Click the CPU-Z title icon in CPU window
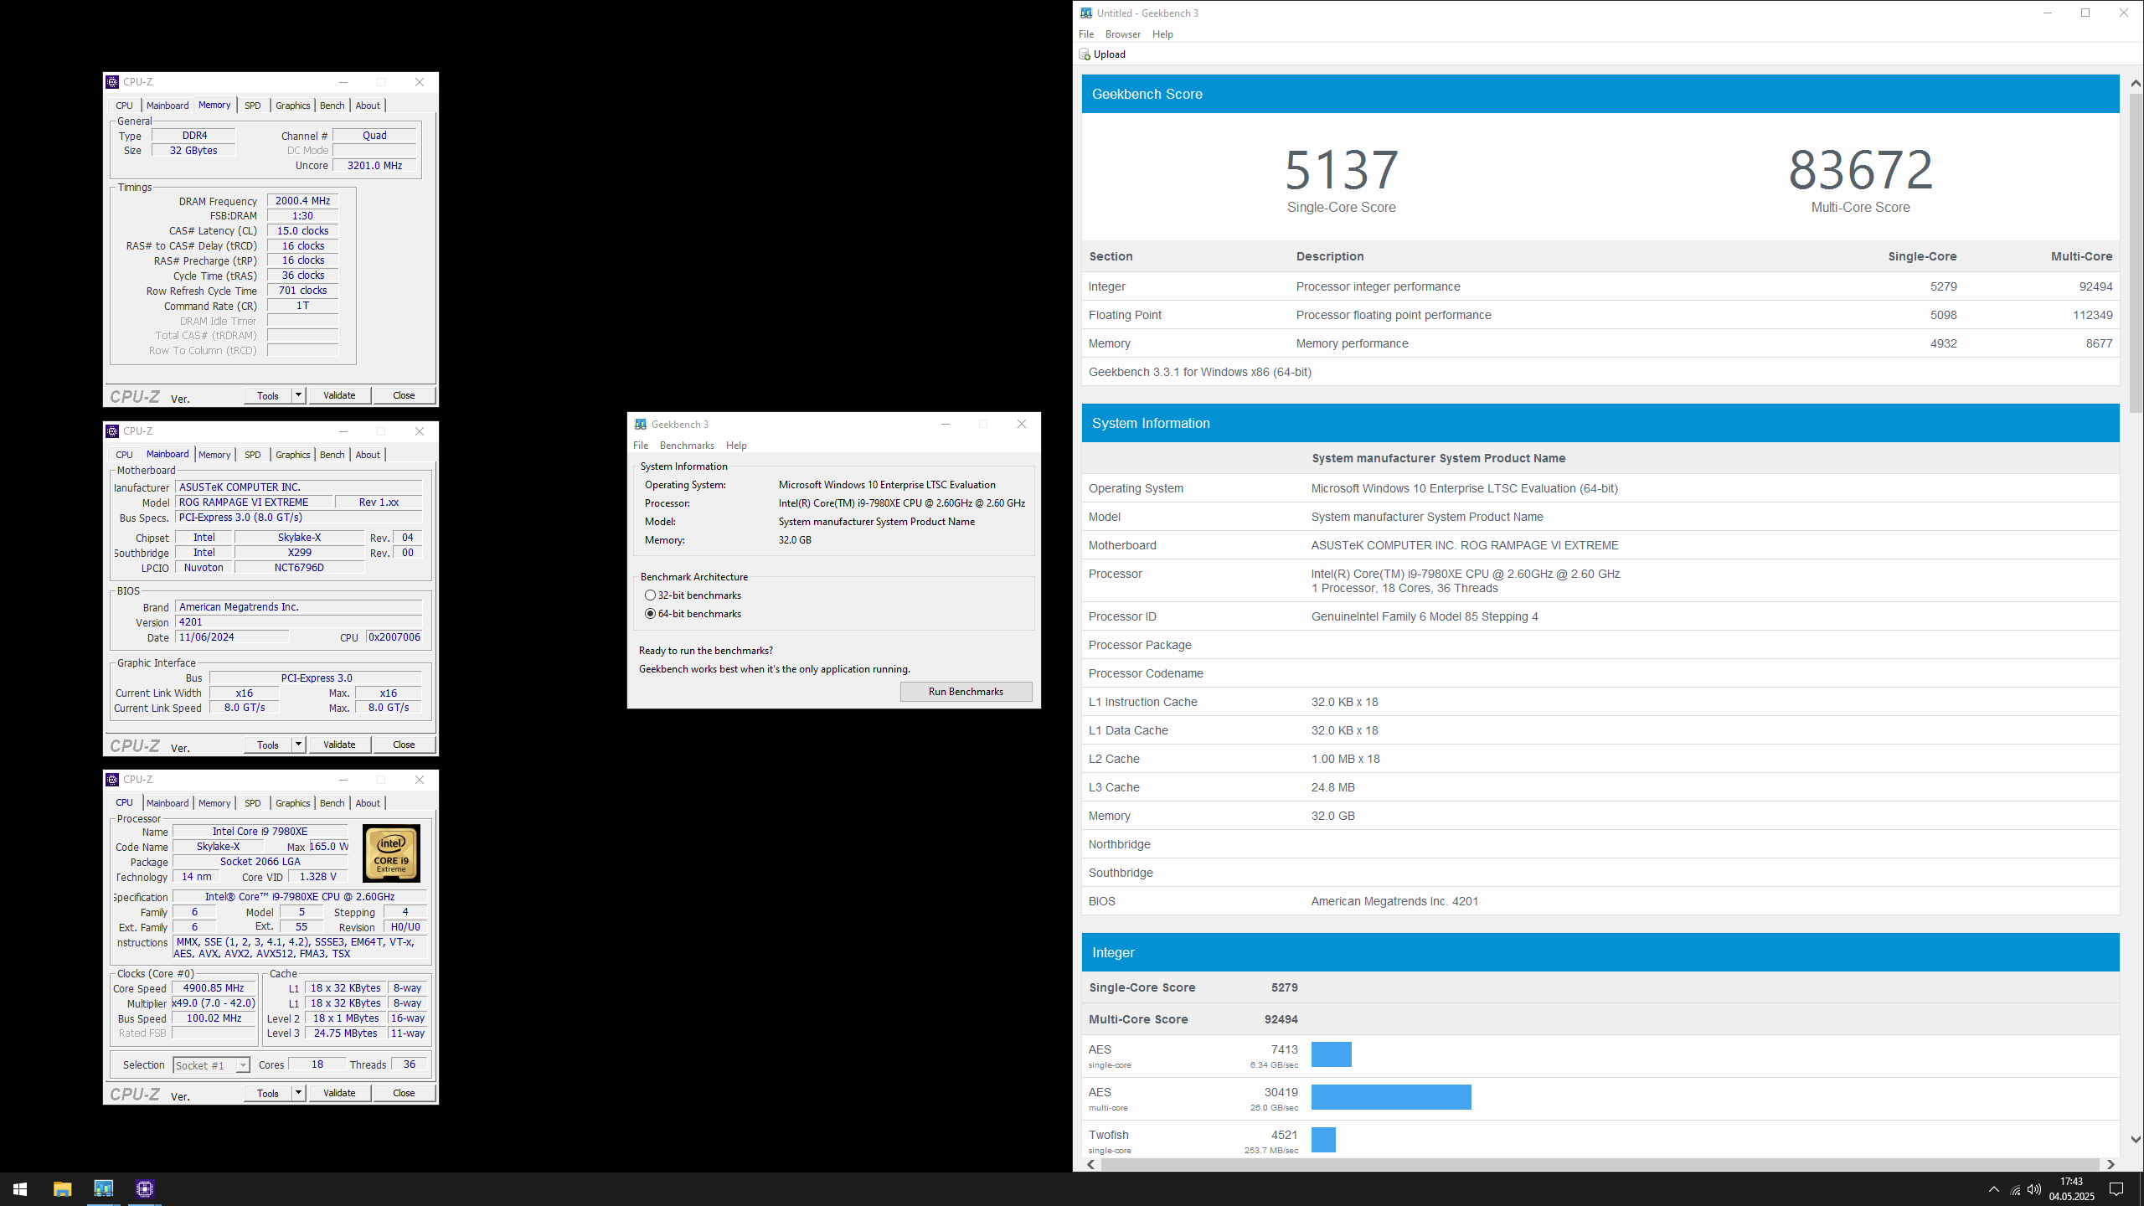This screenshot has height=1206, width=2144. click(x=112, y=780)
